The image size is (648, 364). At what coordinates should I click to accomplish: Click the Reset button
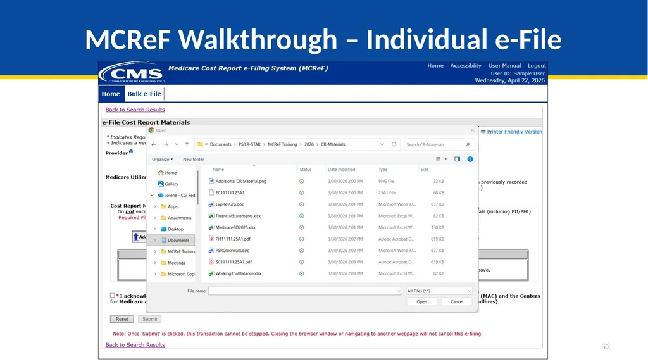(122, 319)
